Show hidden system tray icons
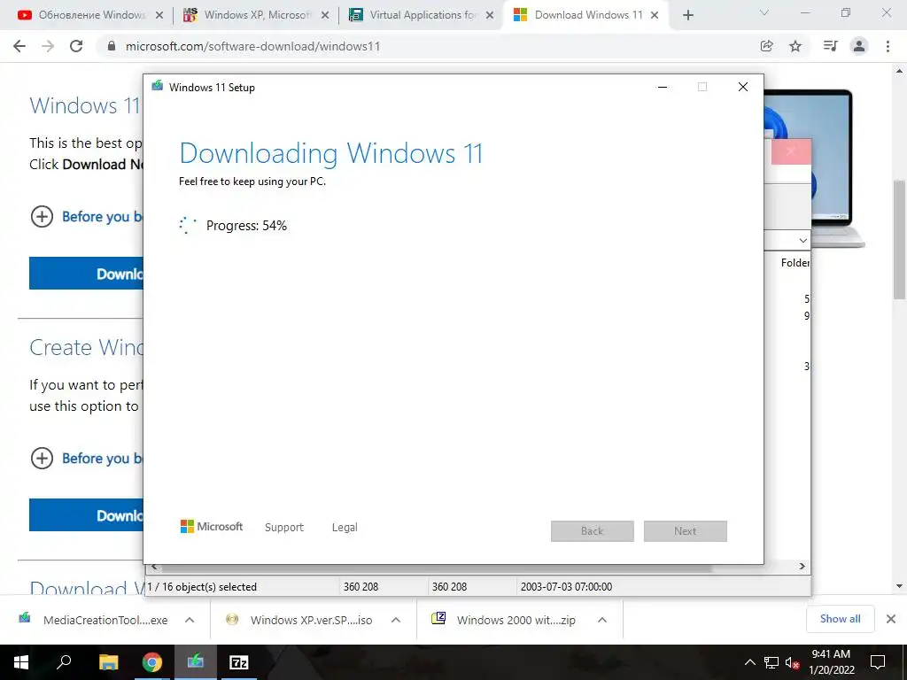Image resolution: width=907 pixels, height=680 pixels. click(749, 662)
